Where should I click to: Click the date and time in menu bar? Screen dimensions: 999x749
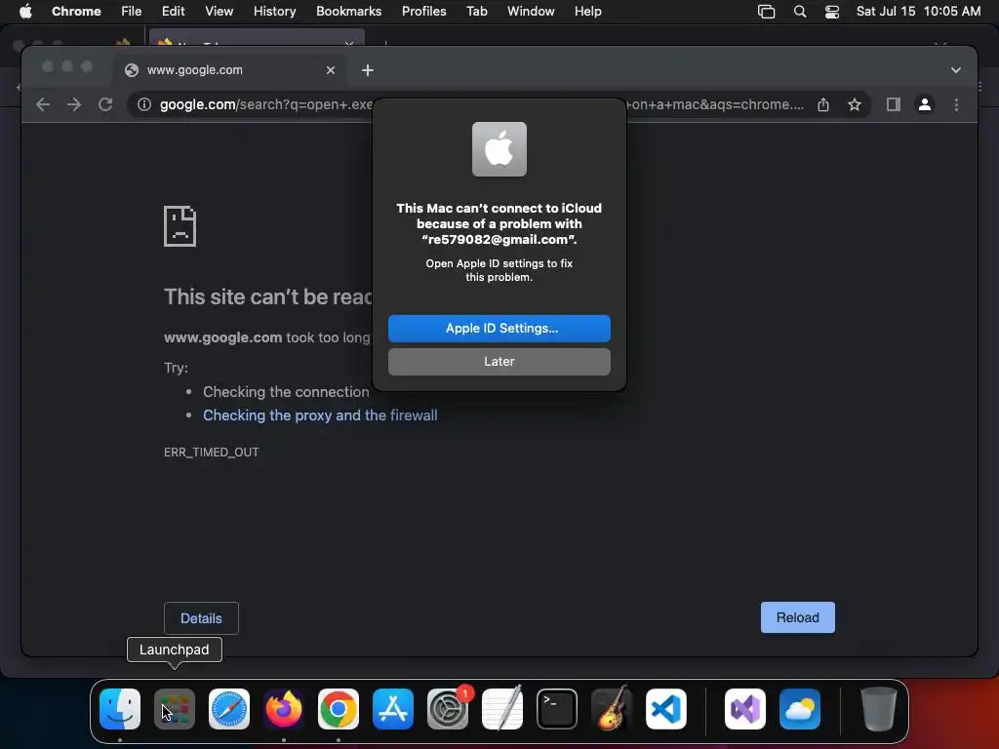(x=918, y=12)
